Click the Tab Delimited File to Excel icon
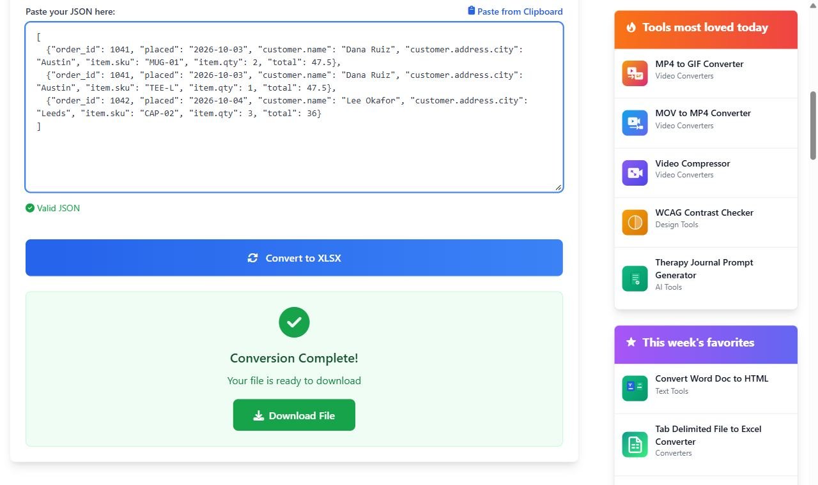The height and width of the screenshot is (485, 818). coord(635,444)
